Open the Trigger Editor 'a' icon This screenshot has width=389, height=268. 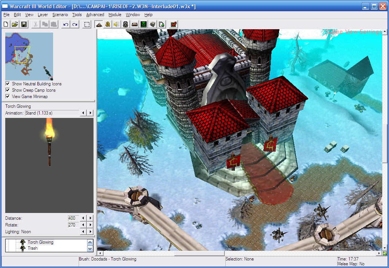(x=108, y=24)
